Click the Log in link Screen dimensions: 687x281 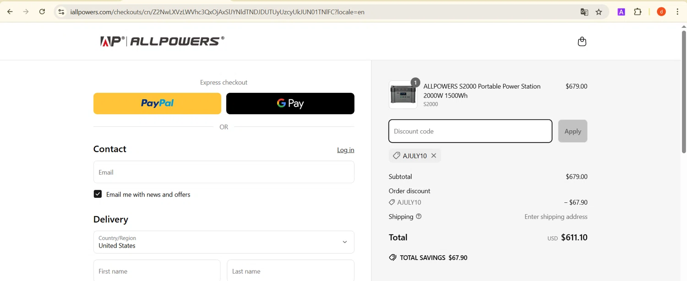346,150
